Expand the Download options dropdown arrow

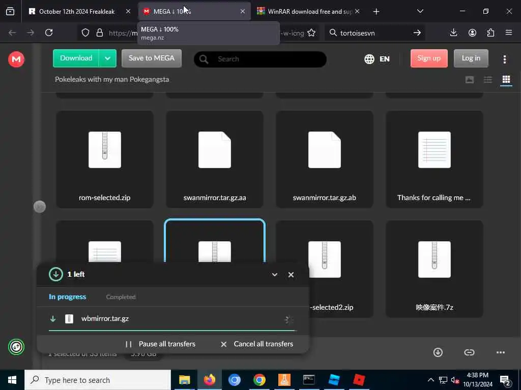[107, 58]
